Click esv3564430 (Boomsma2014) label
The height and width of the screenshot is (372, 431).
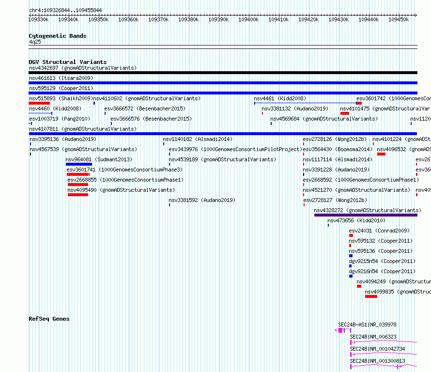coord(338,149)
